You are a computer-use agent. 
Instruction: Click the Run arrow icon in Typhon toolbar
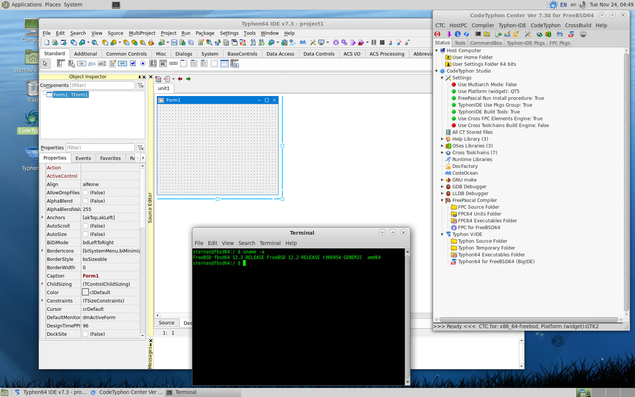(x=353, y=43)
